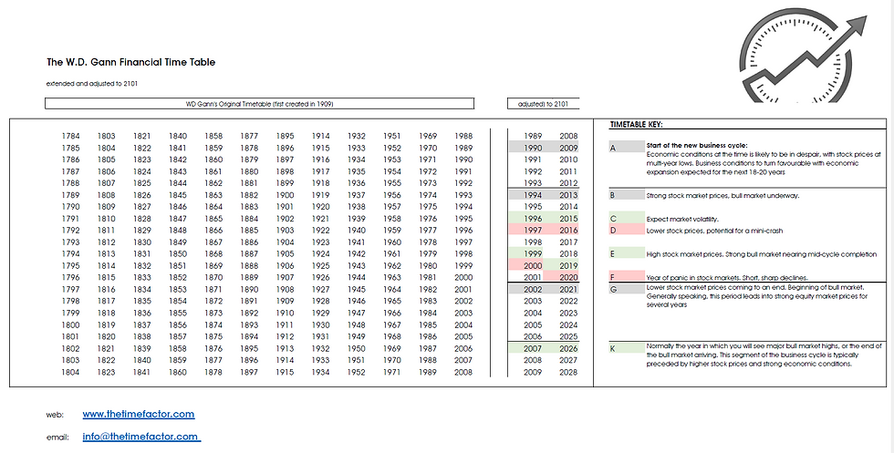Select the cell containing year 1905
This screenshot has height=453, width=894.
[285, 254]
